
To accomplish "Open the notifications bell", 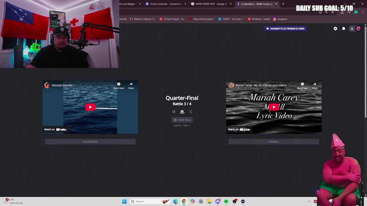I will (x=343, y=29).
